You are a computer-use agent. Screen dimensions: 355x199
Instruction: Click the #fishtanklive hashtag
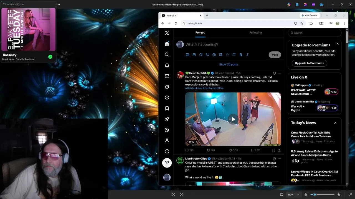point(194,88)
